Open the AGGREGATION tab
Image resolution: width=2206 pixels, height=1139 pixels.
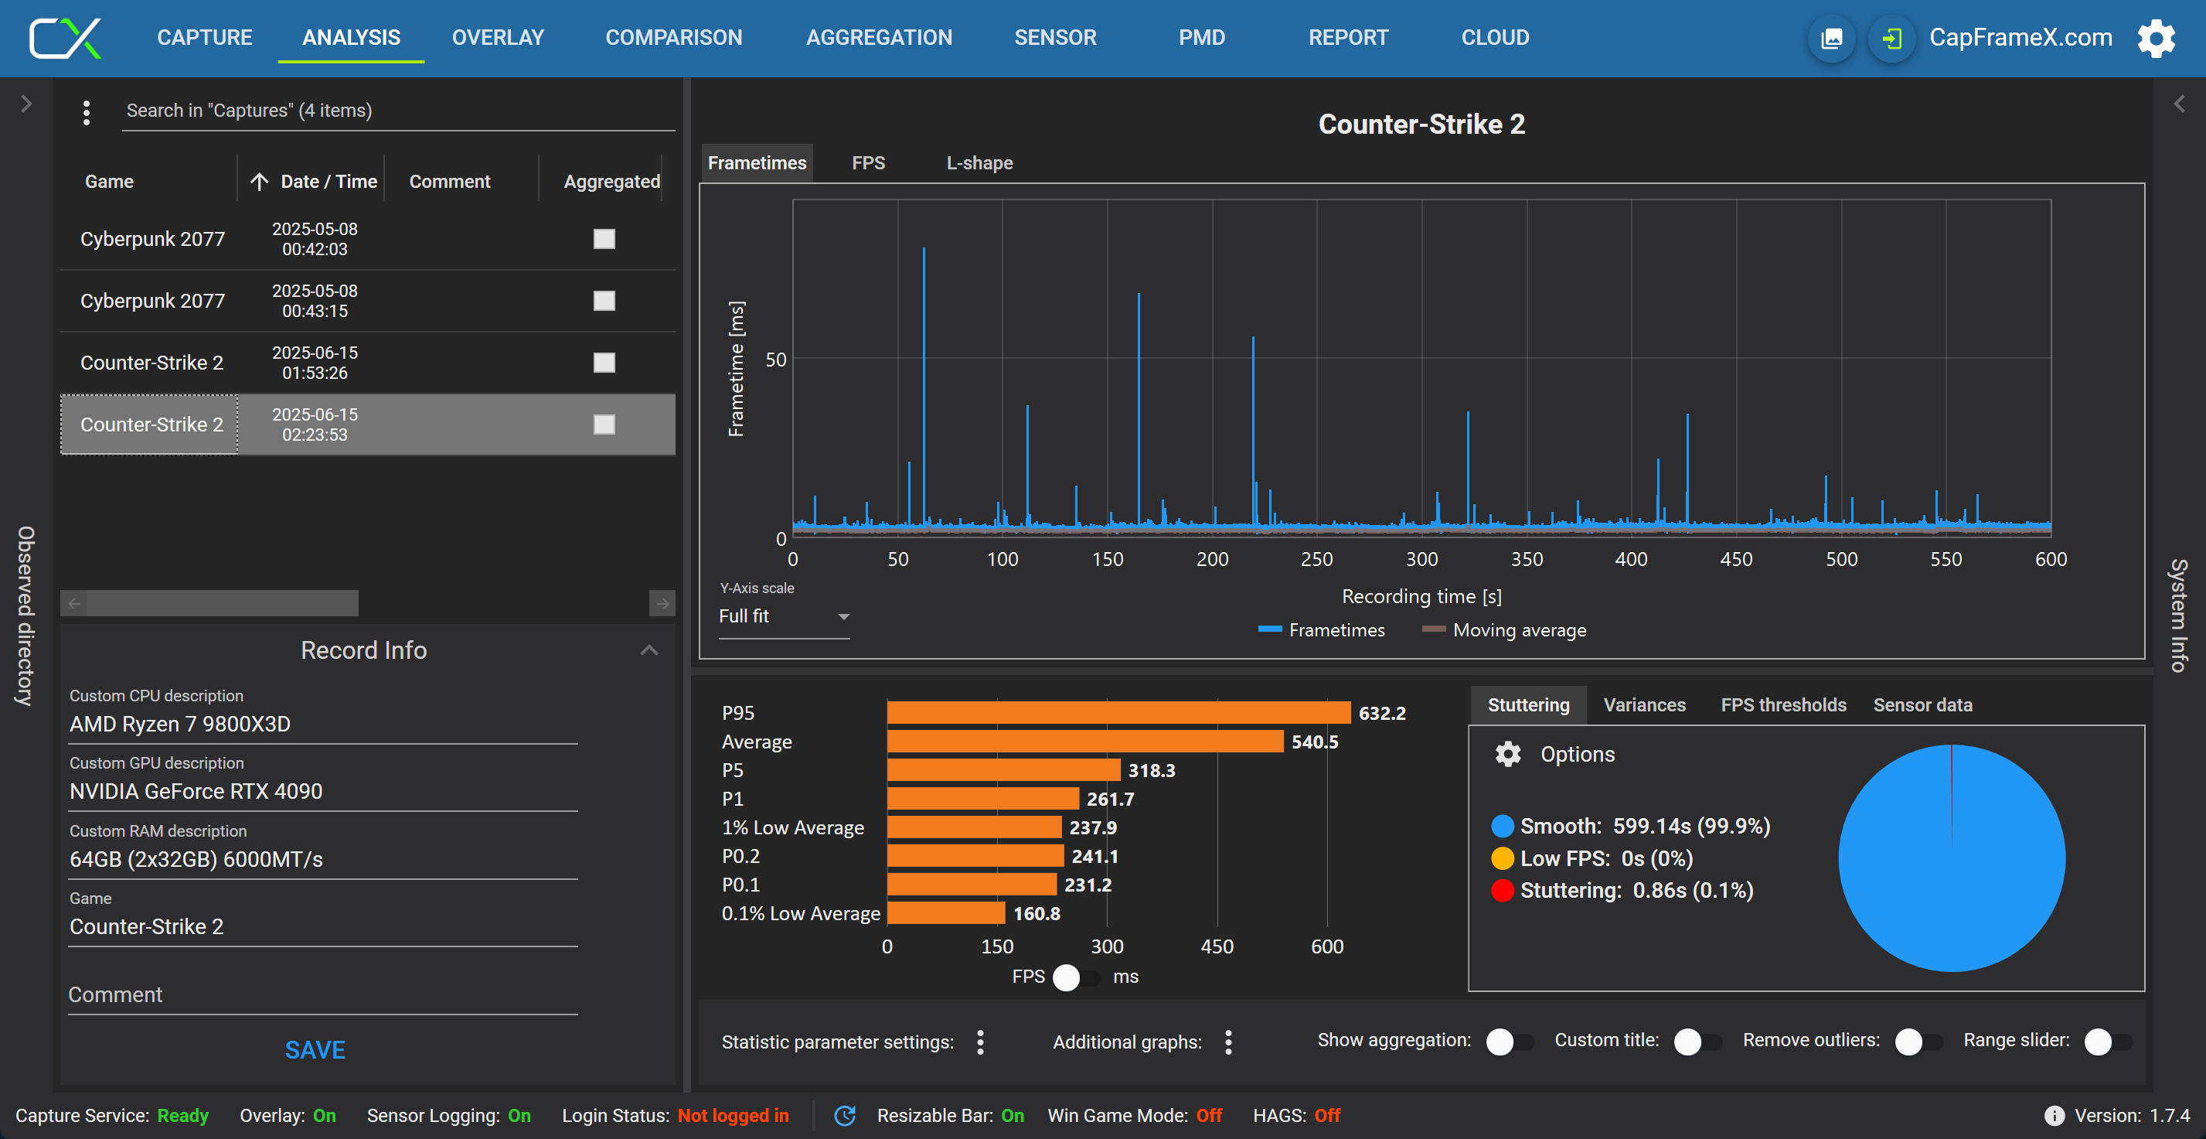(879, 38)
